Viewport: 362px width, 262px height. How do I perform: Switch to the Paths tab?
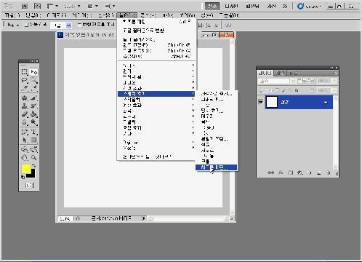point(293,73)
